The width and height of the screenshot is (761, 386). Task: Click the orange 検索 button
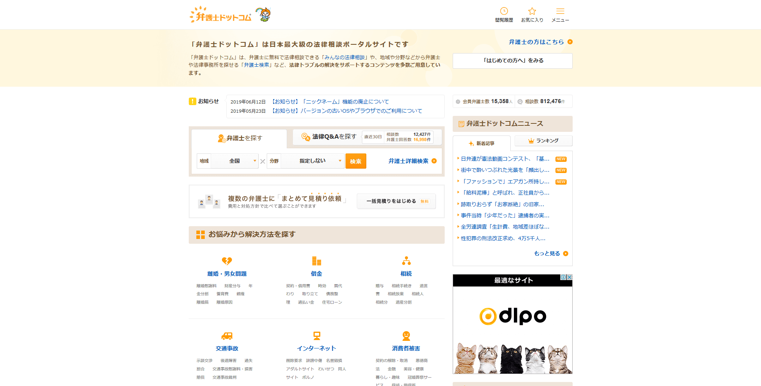tap(356, 161)
